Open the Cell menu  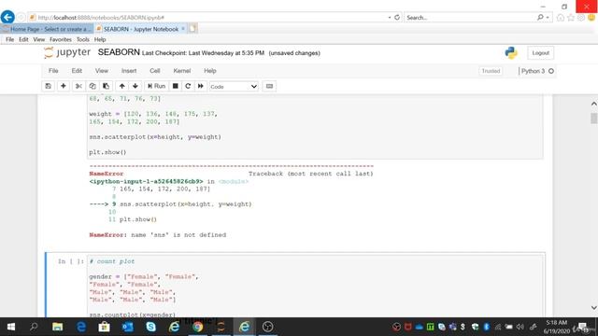click(x=155, y=71)
